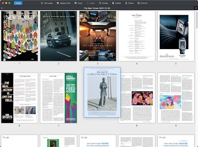Click the Copy label in toolbar
This screenshot has height=147, width=198.
point(80,3)
